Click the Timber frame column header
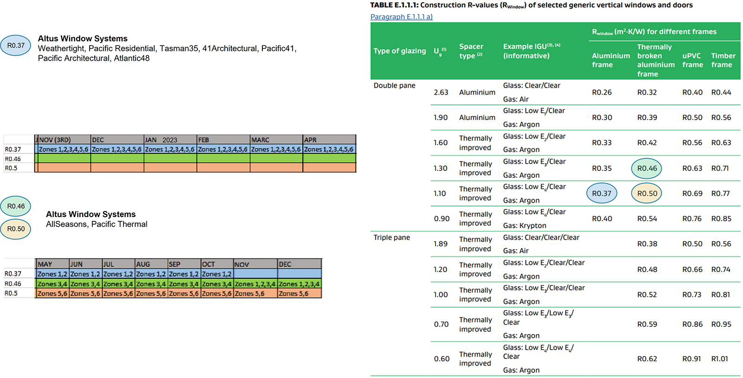 tap(723, 60)
